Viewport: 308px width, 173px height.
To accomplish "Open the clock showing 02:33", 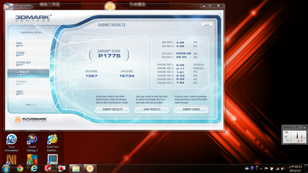I will 295,169.
